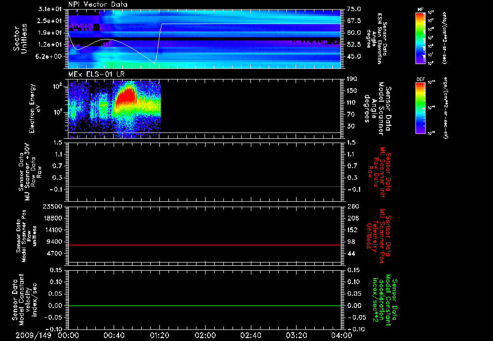Click the '02:00' time axis label
Image resolution: width=493 pixels, height=341 pixels.
(205, 335)
